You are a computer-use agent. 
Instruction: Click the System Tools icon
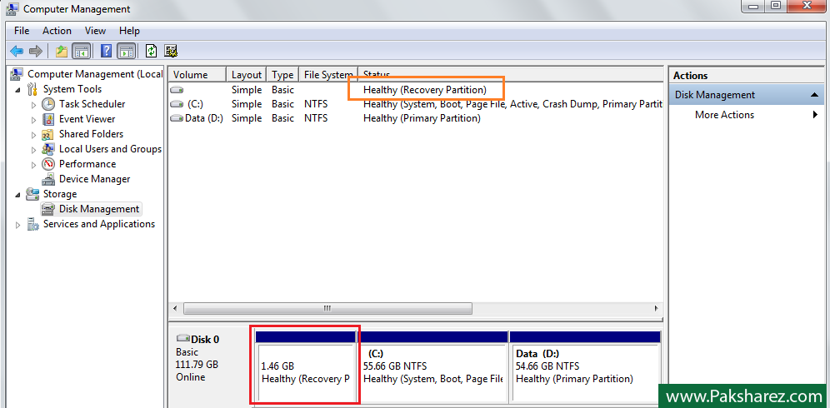[x=32, y=89]
